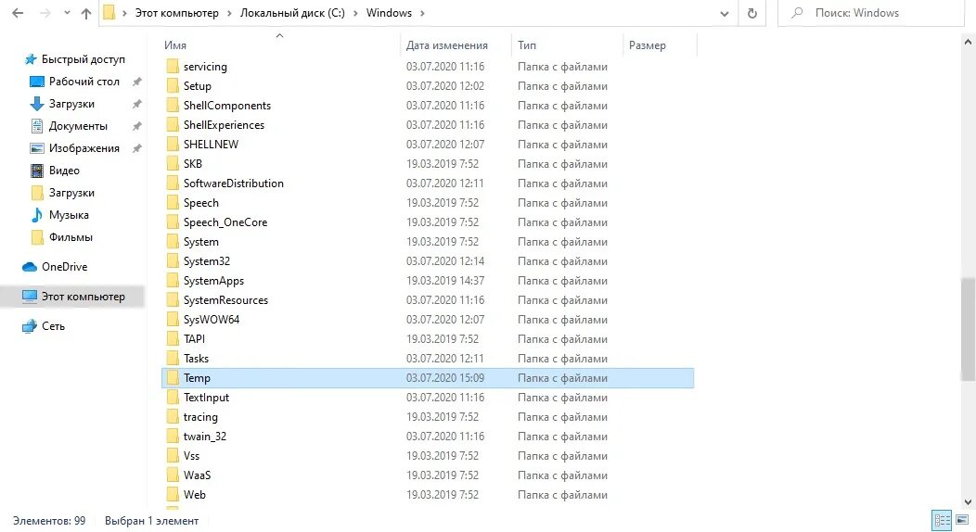The image size is (976, 532).
Task: Select TAPI folder icon
Action: (173, 339)
